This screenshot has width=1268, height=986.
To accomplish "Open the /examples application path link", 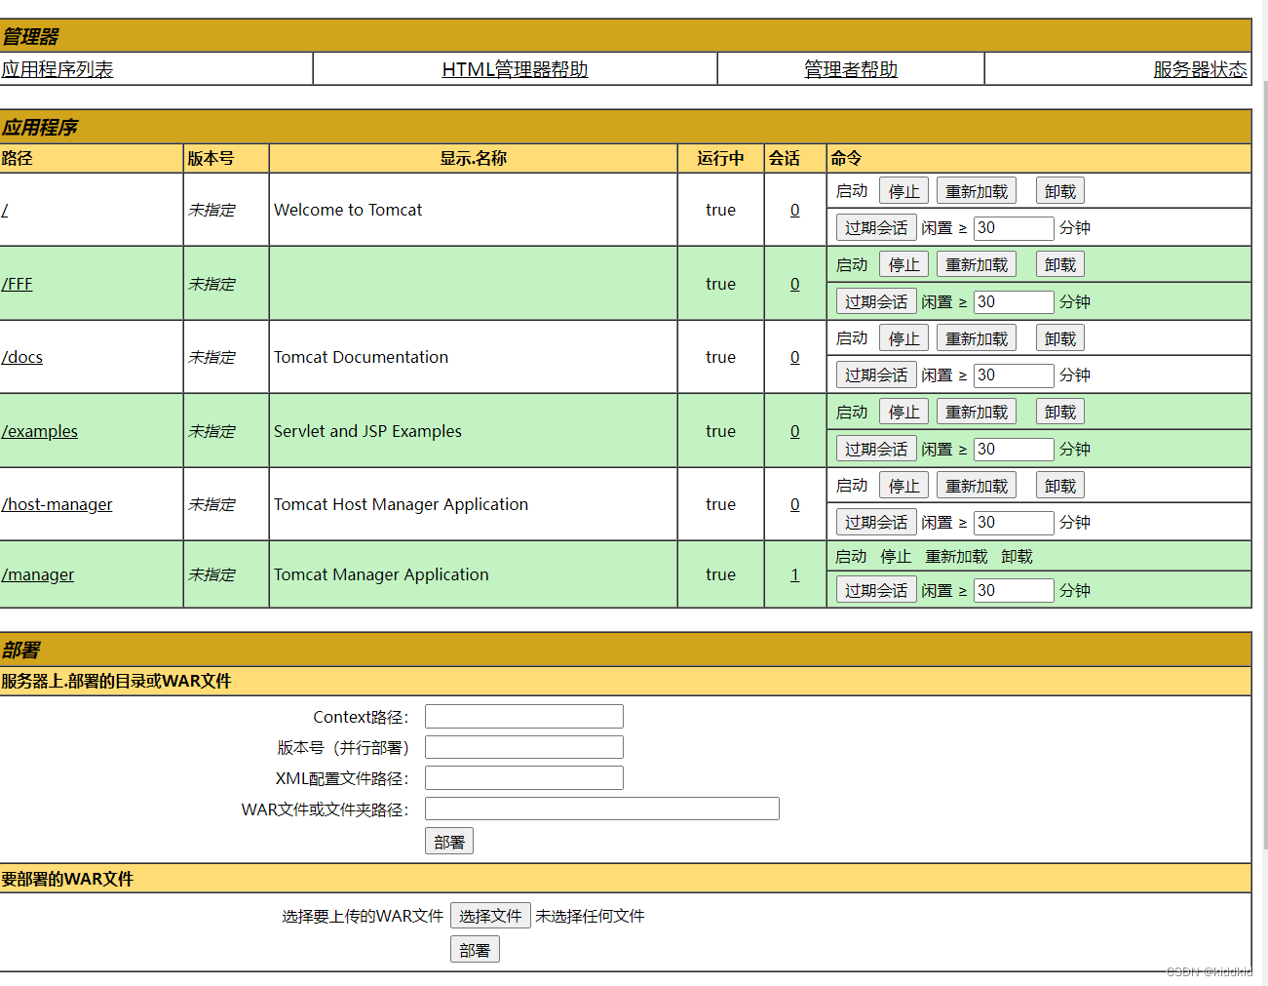I will (x=39, y=431).
